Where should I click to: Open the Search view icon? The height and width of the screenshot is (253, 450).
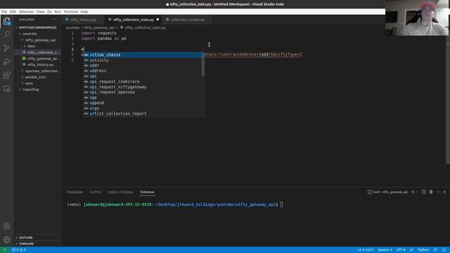point(6,34)
